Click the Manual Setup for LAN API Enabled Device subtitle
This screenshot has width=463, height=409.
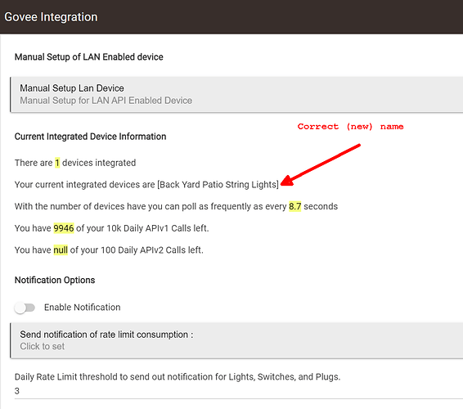tap(106, 101)
